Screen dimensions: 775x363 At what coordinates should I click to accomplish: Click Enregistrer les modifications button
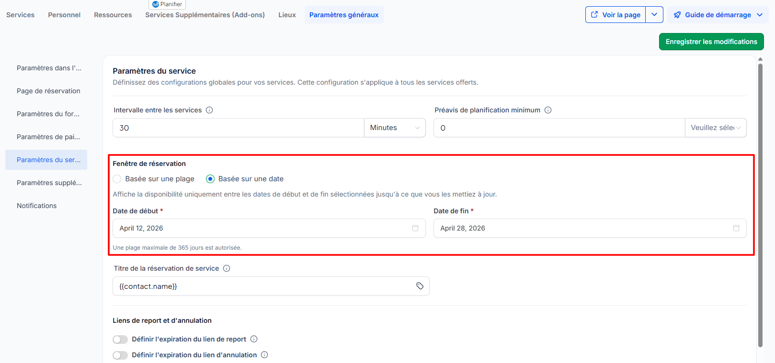[x=711, y=42]
